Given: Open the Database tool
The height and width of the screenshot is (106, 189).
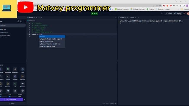Looking at the screenshot, I should pos(15,77).
